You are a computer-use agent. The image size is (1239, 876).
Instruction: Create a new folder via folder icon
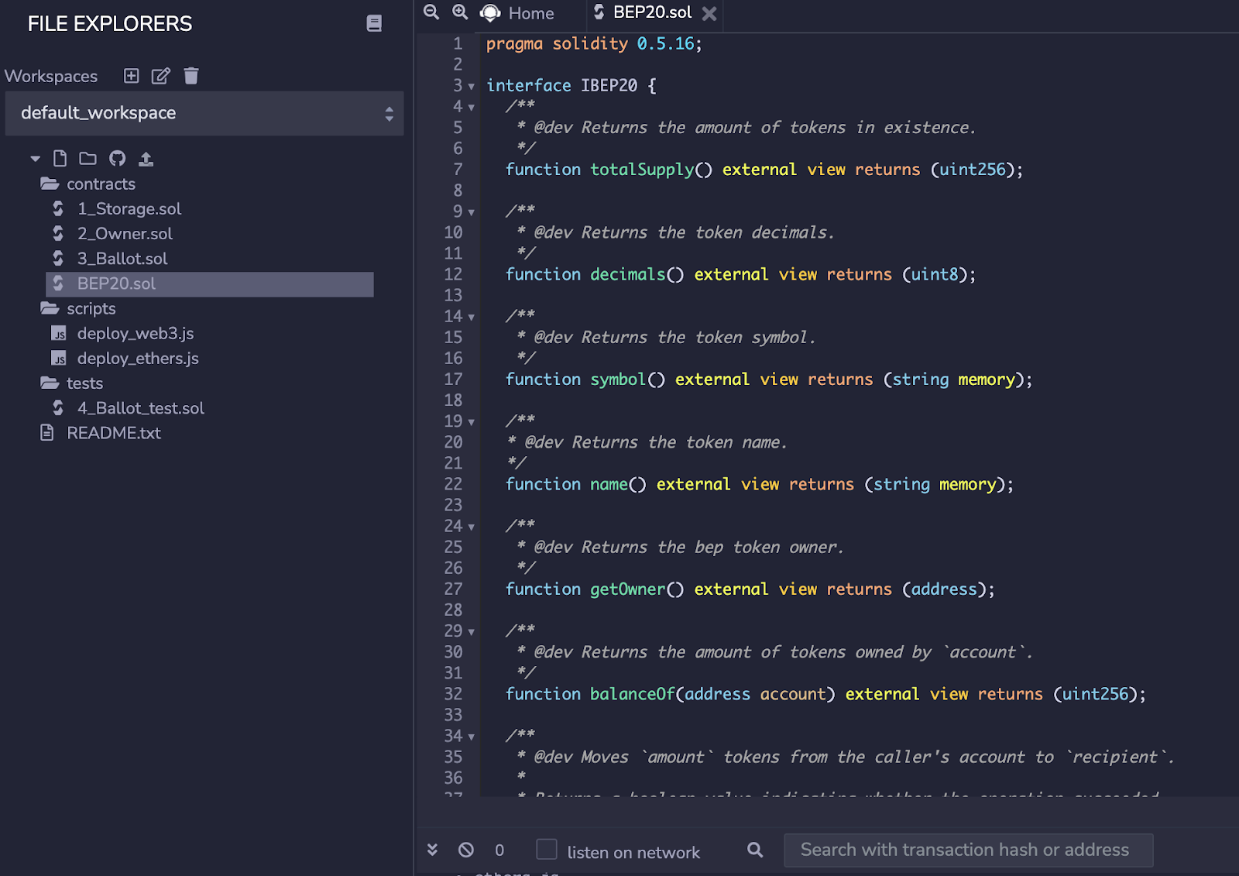pyautogui.click(x=88, y=159)
